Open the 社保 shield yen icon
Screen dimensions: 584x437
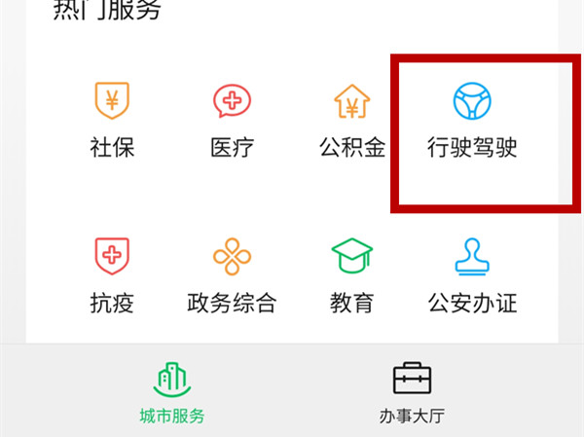(112, 100)
